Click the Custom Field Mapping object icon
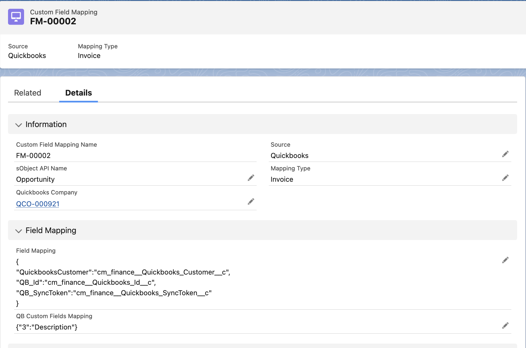 click(16, 17)
